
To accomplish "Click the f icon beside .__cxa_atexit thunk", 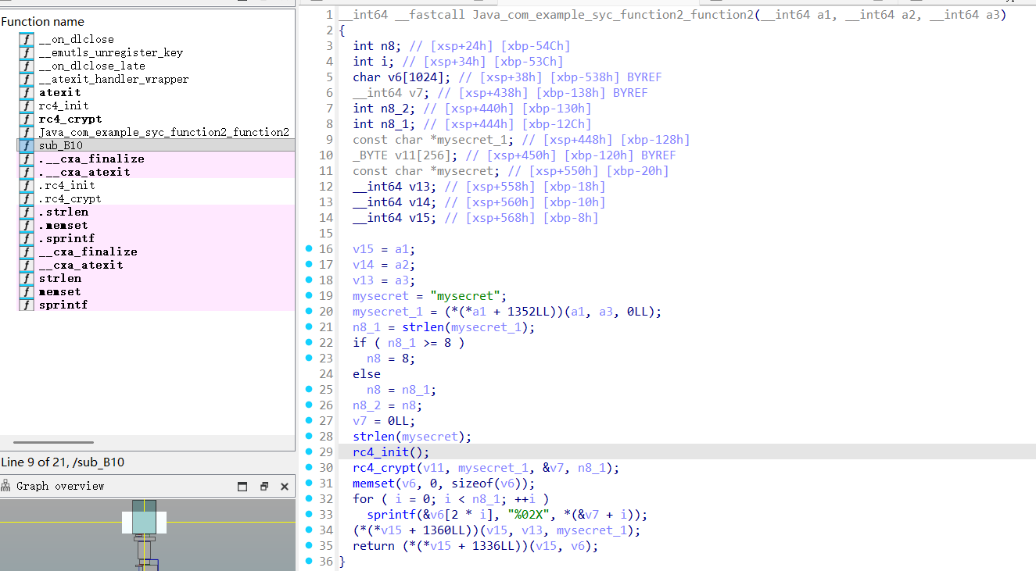I will (x=27, y=172).
